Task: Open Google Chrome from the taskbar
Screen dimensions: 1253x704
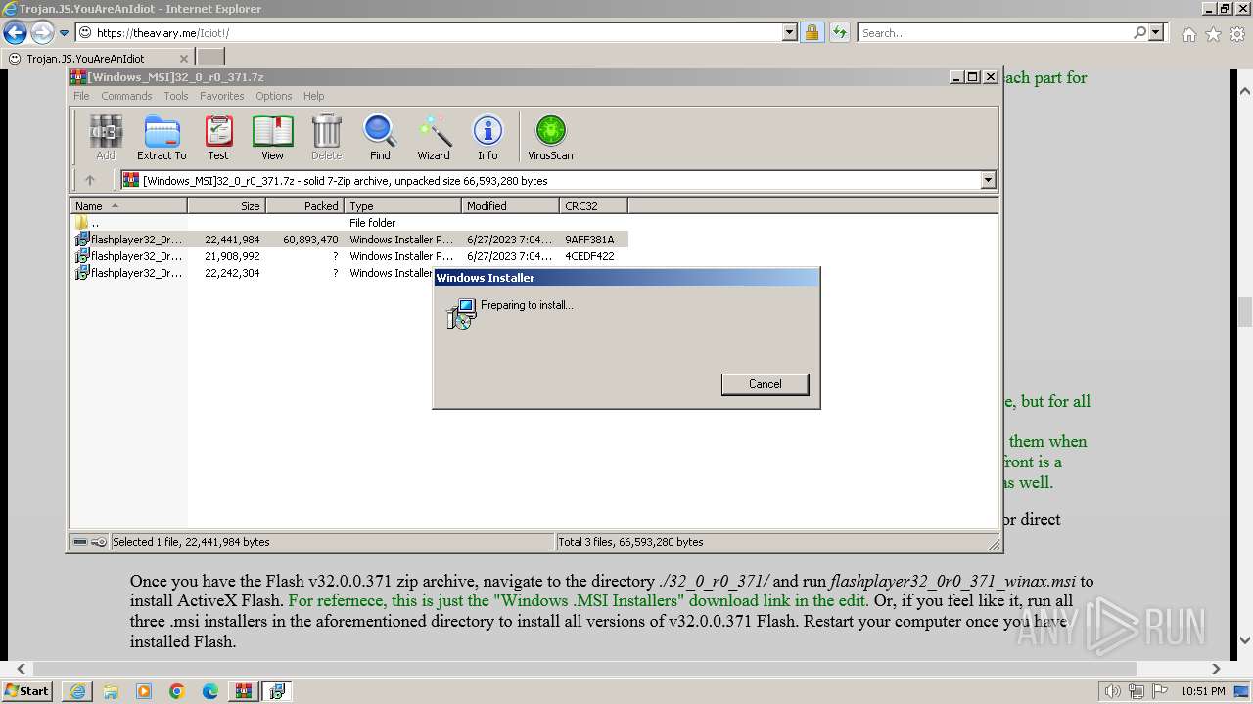Action: [177, 691]
